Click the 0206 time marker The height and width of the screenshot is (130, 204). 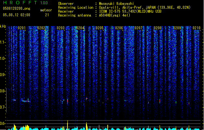pos(119,28)
